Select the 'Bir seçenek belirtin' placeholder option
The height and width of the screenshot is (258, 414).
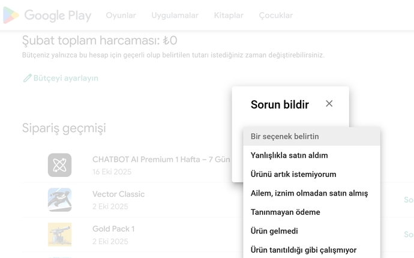tap(311, 137)
